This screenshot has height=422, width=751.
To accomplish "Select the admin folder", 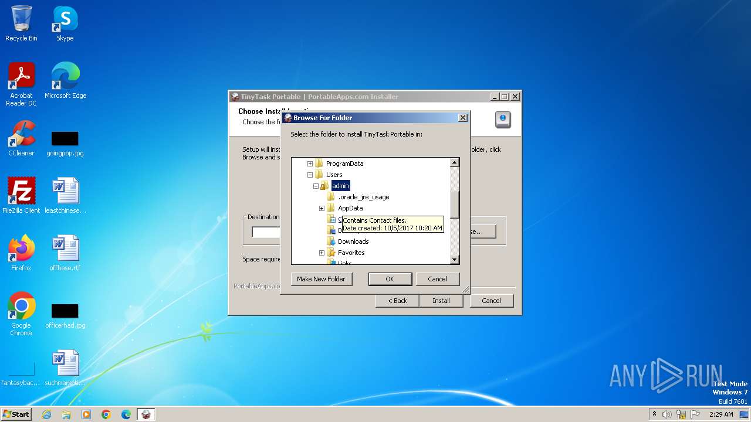I will coord(340,186).
